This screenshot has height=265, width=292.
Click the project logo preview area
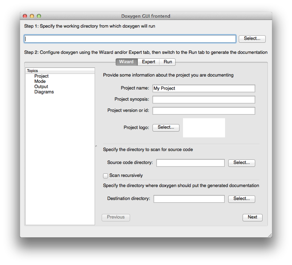coord(204,128)
